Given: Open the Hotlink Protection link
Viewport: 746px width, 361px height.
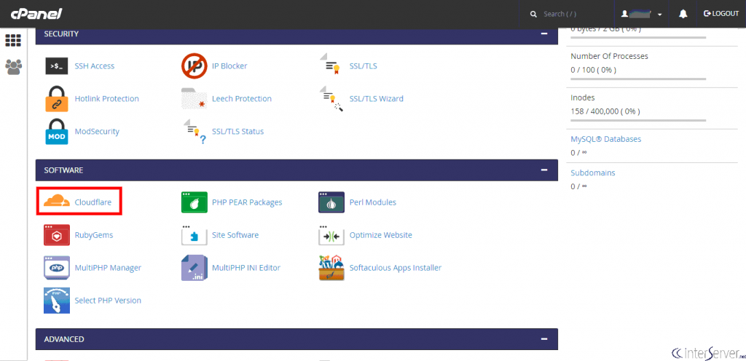Looking at the screenshot, I should tap(107, 99).
